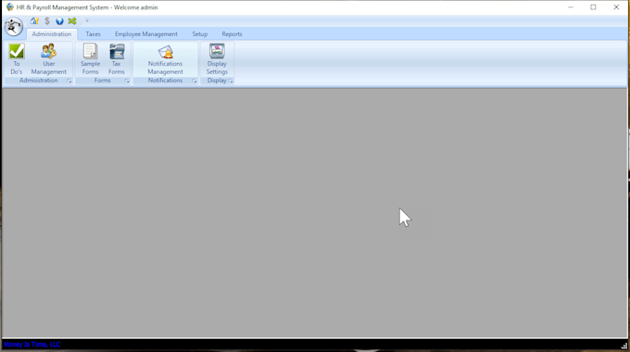Screen dimensions: 630x352
Task: Click the green crossed-arrows quick access icon
Action: 72,21
